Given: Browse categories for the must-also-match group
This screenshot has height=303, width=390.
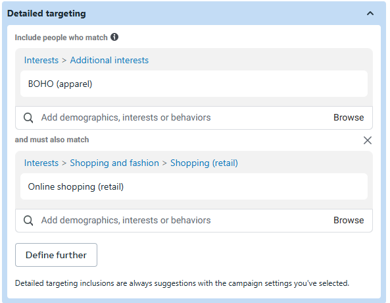Looking at the screenshot, I should click(x=349, y=221).
